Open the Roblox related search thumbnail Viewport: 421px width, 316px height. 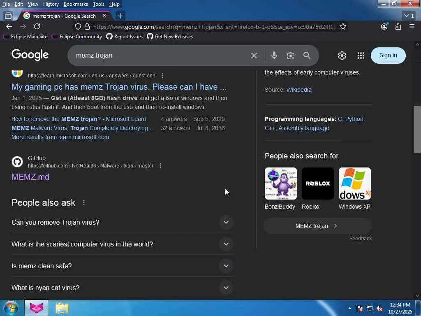pos(318,184)
